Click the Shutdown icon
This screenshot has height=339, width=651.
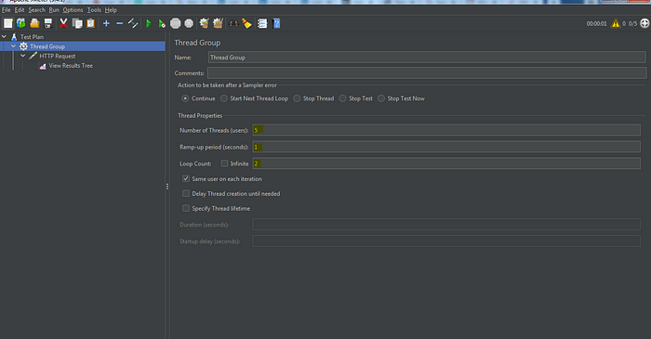point(189,23)
